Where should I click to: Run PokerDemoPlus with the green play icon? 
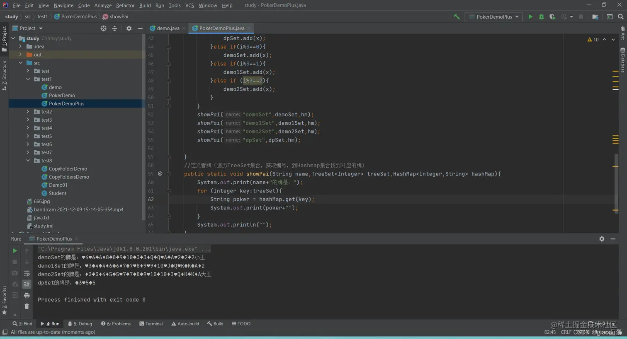(530, 17)
